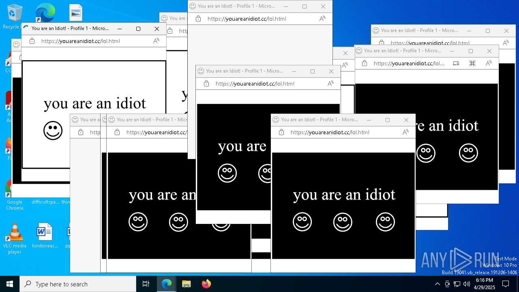The image size is (519, 292).
Task: Select the image file icon beside Edge shortcut
Action: click(76, 13)
